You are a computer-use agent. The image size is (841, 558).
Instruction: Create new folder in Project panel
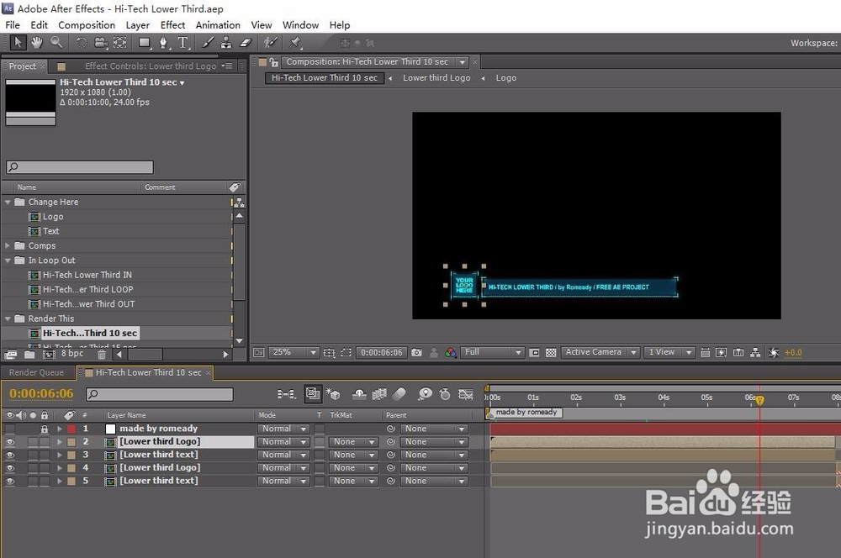coord(29,355)
